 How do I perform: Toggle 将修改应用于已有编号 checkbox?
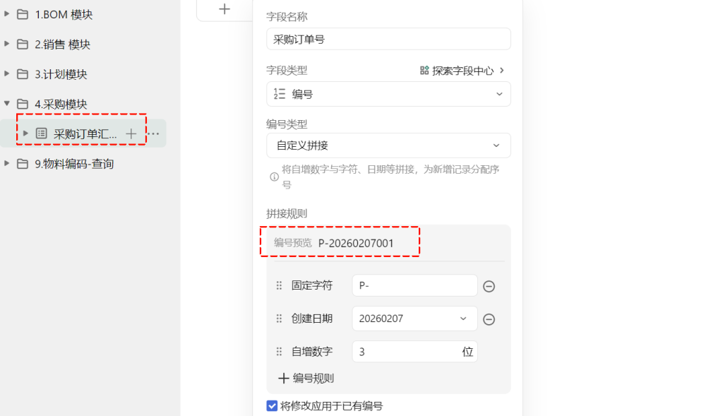[272, 406]
